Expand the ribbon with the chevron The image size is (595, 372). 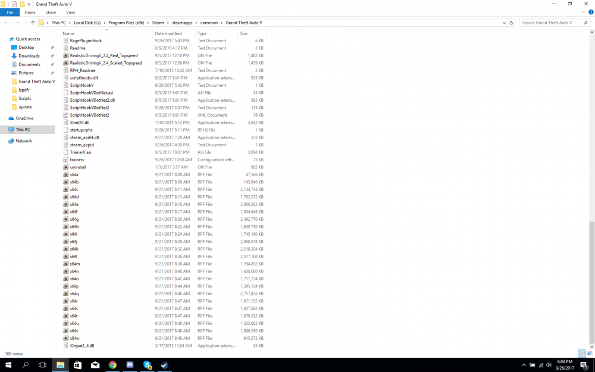tap(583, 12)
